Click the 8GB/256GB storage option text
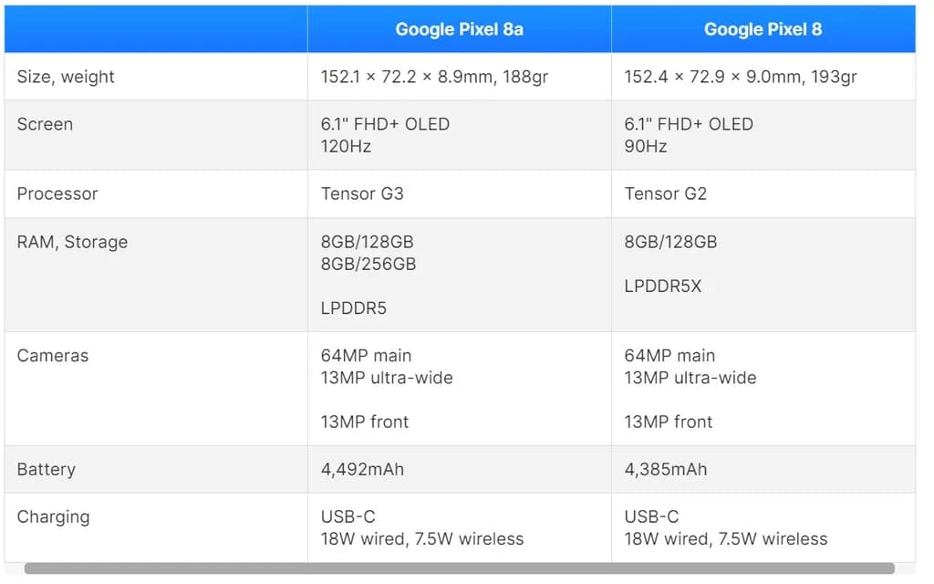The image size is (934, 584). click(x=368, y=264)
